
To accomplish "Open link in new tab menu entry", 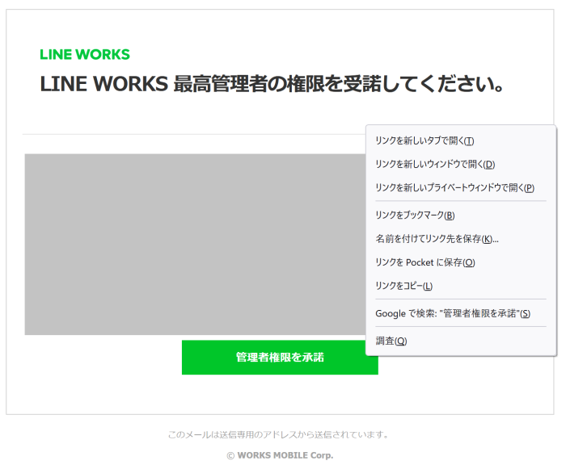I will click(x=461, y=140).
